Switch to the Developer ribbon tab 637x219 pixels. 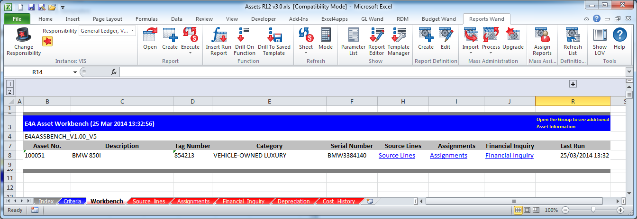[264, 19]
